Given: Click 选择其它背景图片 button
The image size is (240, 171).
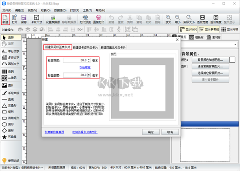Looking at the screenshot, I should 210,73.
